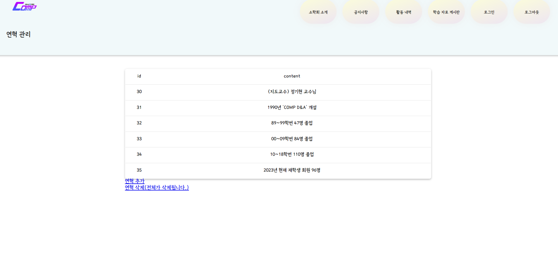Click the 연혁 추가 link
This screenshot has height=264, width=558.
134,181
